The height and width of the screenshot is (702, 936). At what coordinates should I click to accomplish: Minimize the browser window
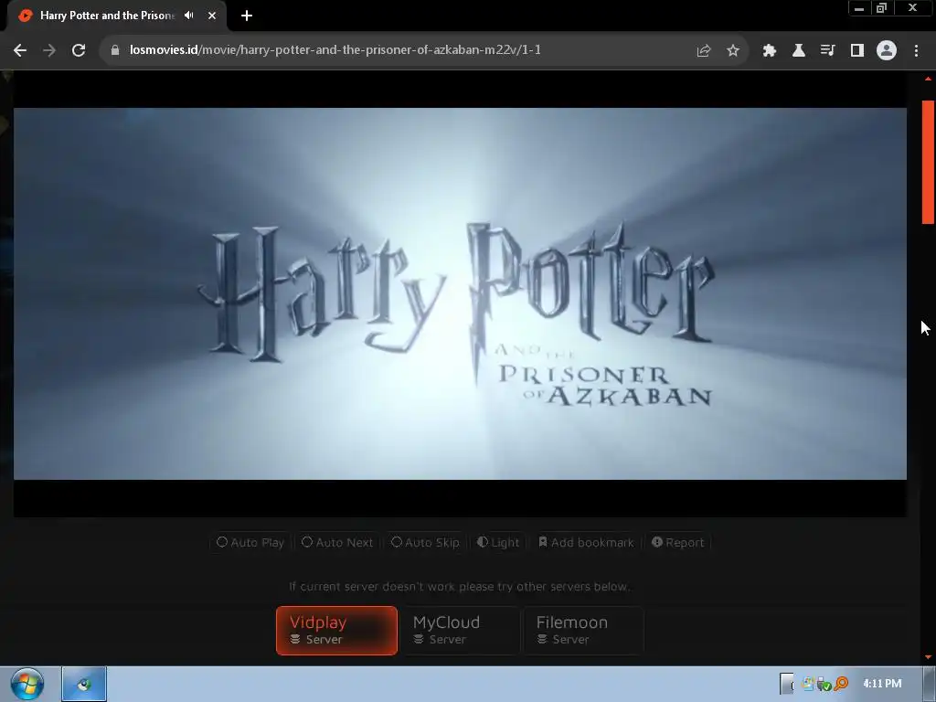(x=859, y=8)
